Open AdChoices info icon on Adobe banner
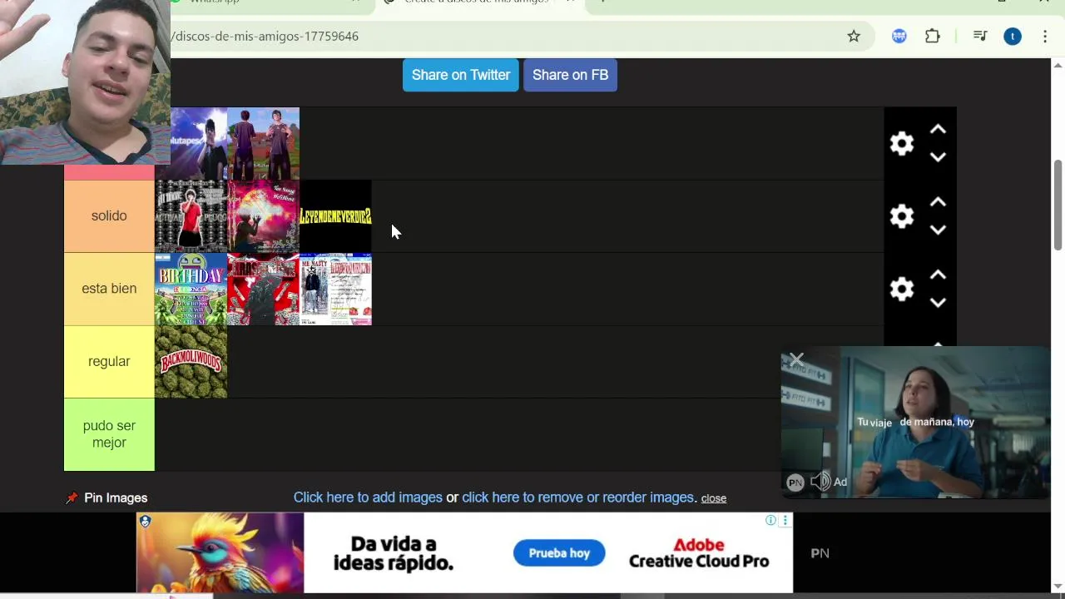 [x=771, y=521]
